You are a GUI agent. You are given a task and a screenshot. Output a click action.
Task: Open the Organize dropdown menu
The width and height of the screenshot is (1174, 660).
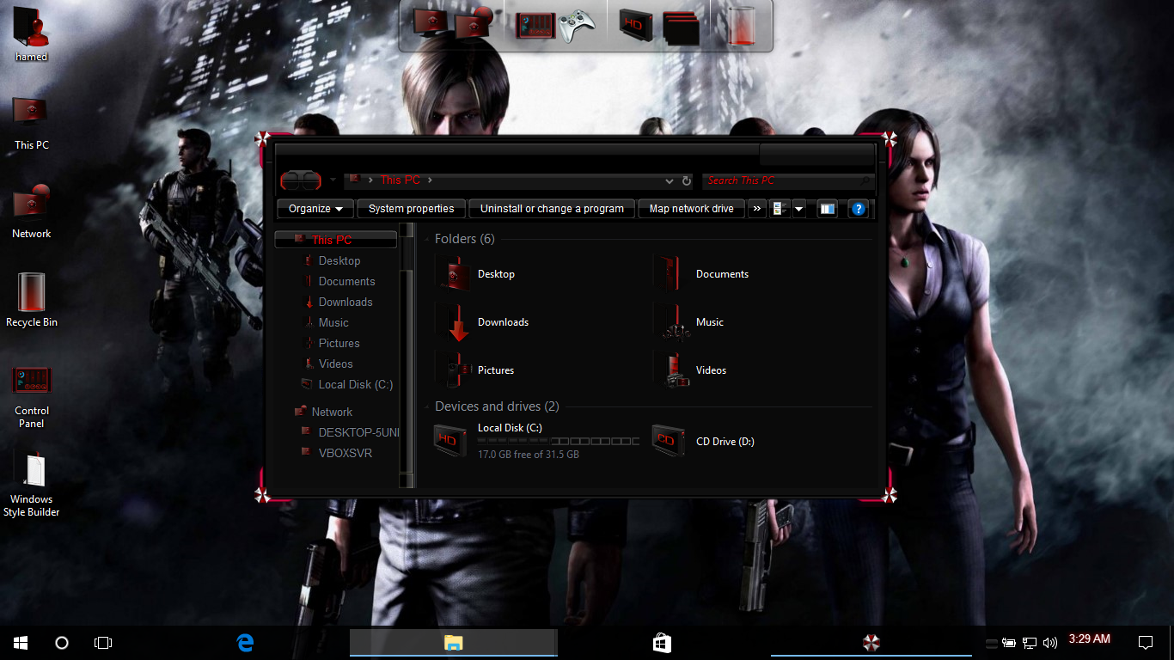click(x=315, y=209)
